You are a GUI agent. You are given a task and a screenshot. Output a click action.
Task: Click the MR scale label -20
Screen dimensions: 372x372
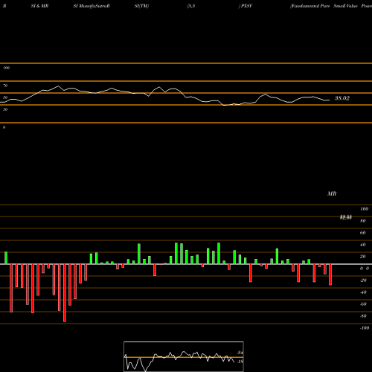coord(363,280)
